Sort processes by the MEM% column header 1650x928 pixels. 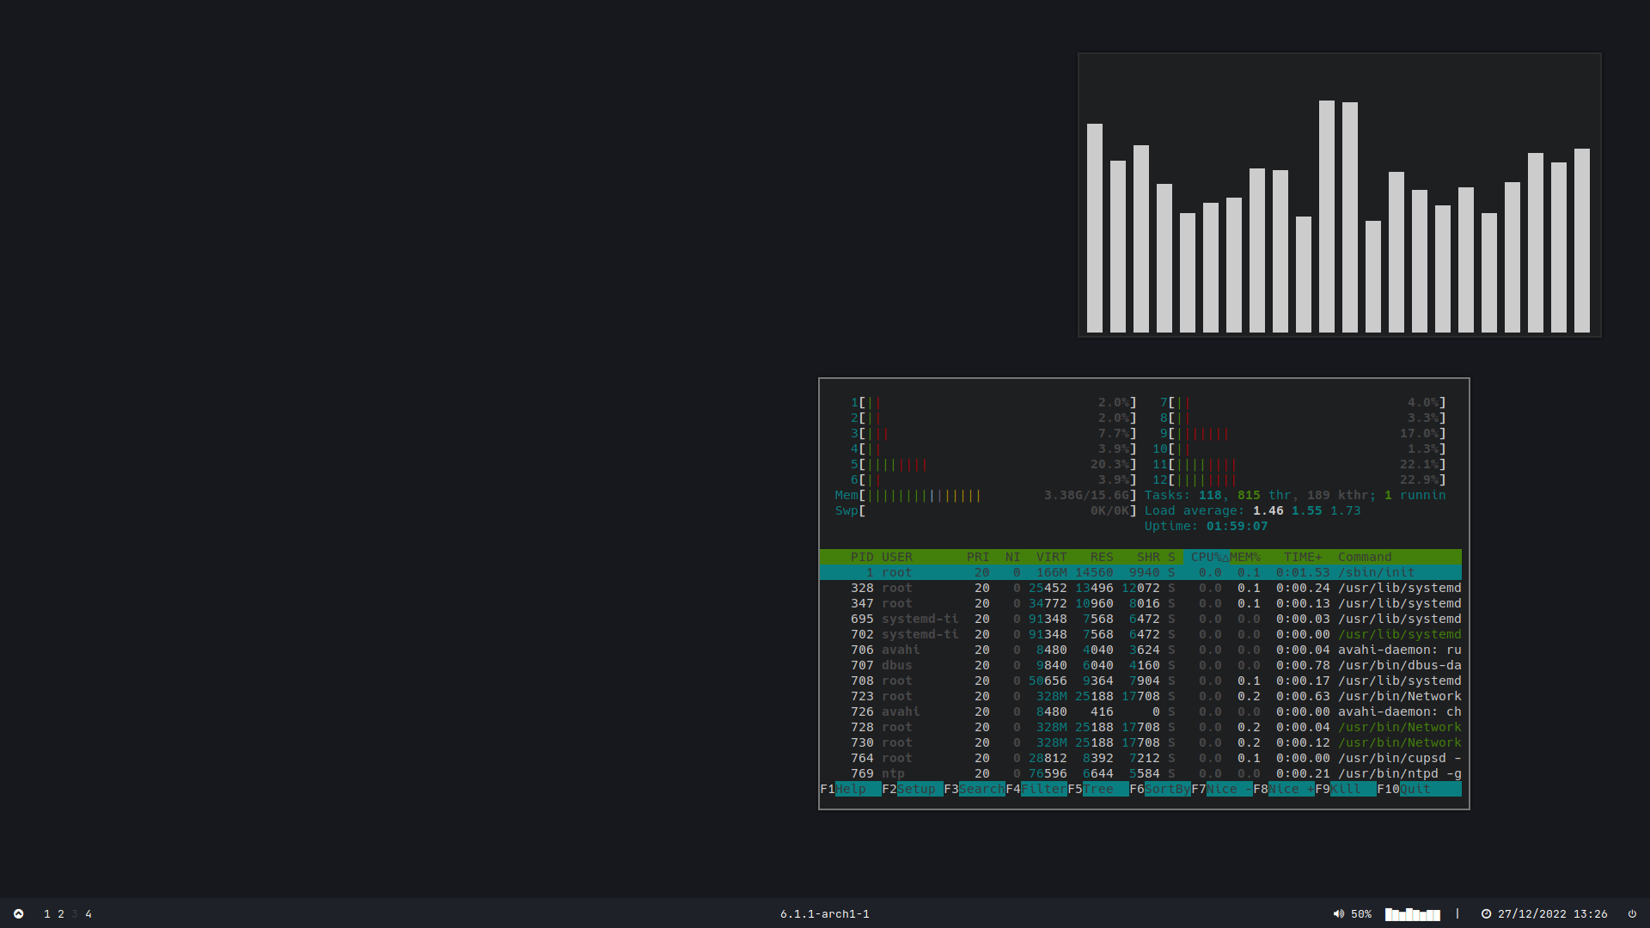[1244, 557]
